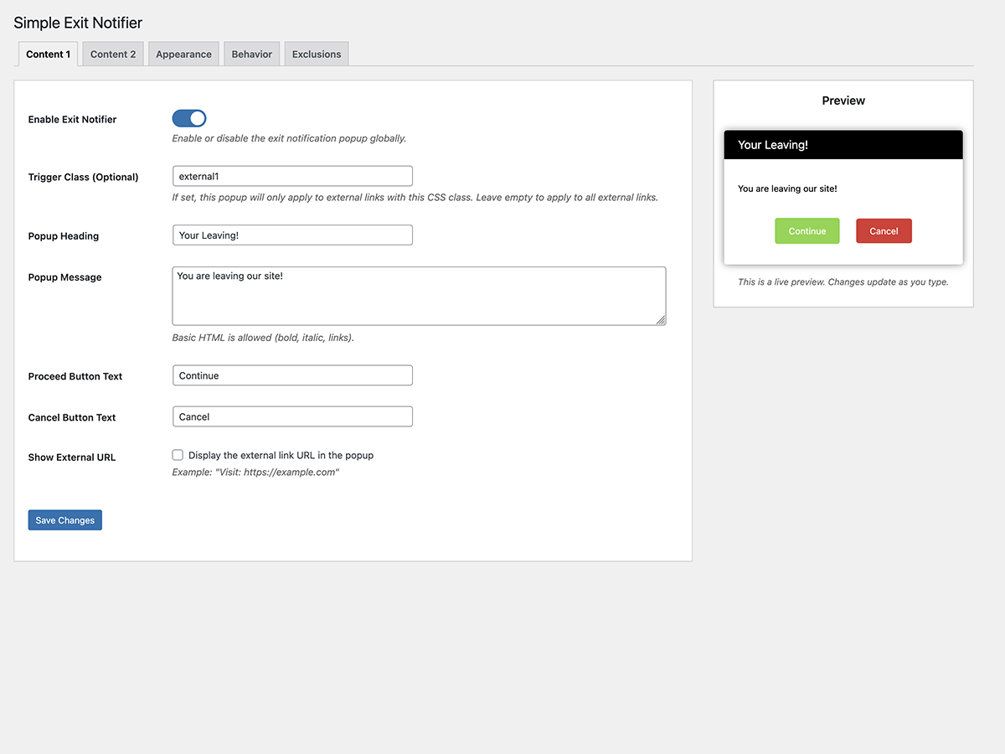The width and height of the screenshot is (1005, 754).
Task: Click the black 'Your Leaving!' preview header
Action: tap(843, 145)
